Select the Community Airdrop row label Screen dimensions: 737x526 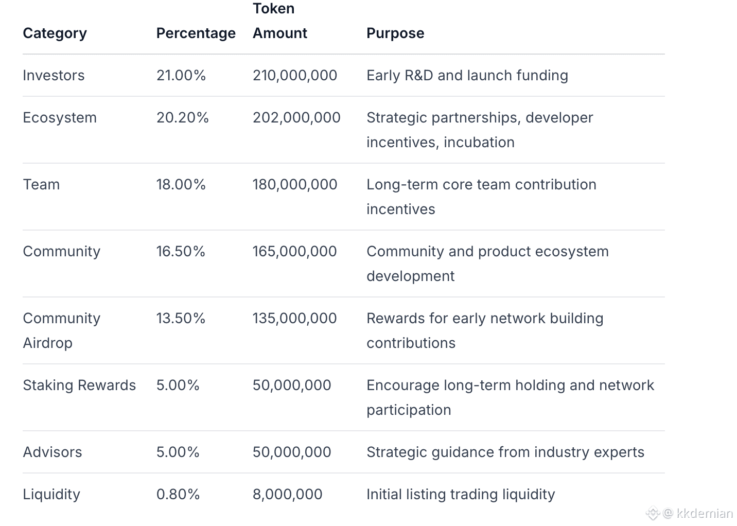coord(61,330)
